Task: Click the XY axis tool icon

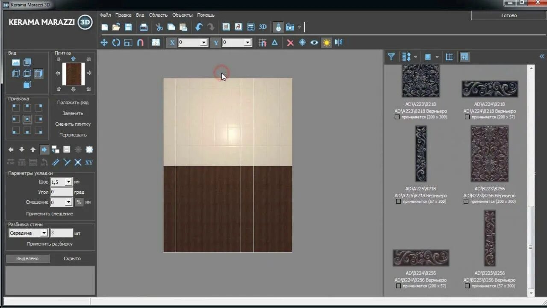Action: tap(89, 162)
